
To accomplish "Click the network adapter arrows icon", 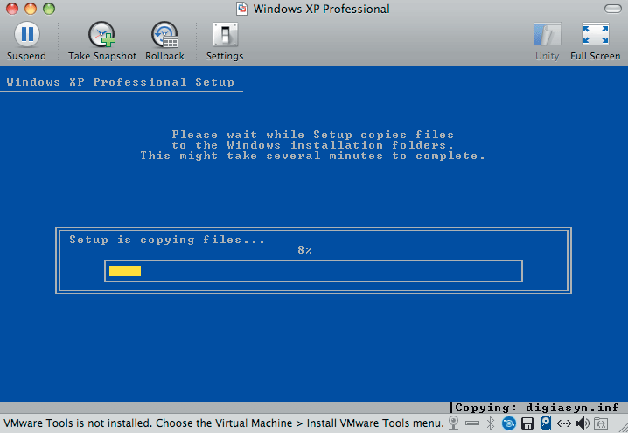I will (564, 423).
